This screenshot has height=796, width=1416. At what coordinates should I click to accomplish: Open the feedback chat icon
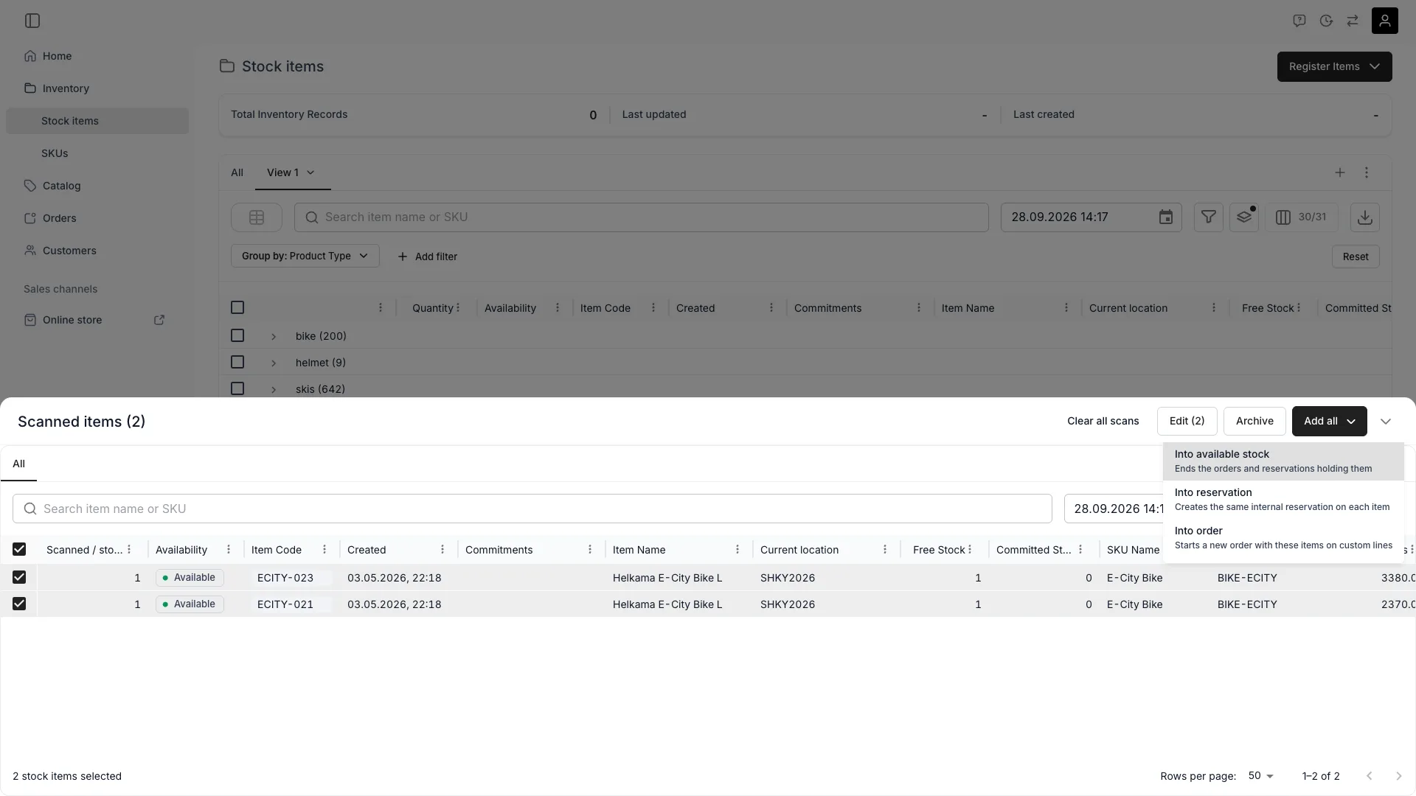point(1299,21)
